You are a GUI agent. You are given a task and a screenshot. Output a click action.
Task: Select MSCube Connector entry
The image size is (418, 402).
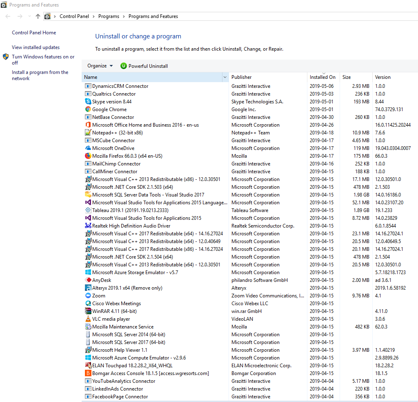[250, 140]
